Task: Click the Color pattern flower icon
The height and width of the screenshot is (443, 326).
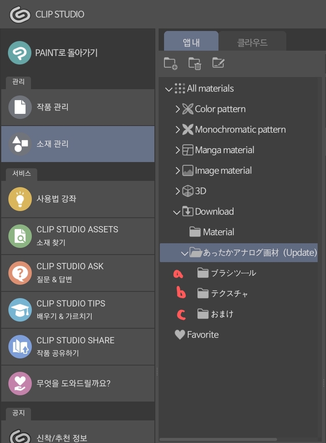Action: [x=188, y=109]
